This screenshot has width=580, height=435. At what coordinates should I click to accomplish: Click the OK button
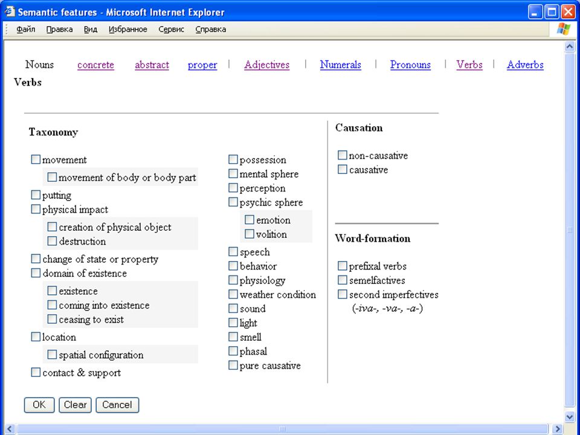[39, 405]
